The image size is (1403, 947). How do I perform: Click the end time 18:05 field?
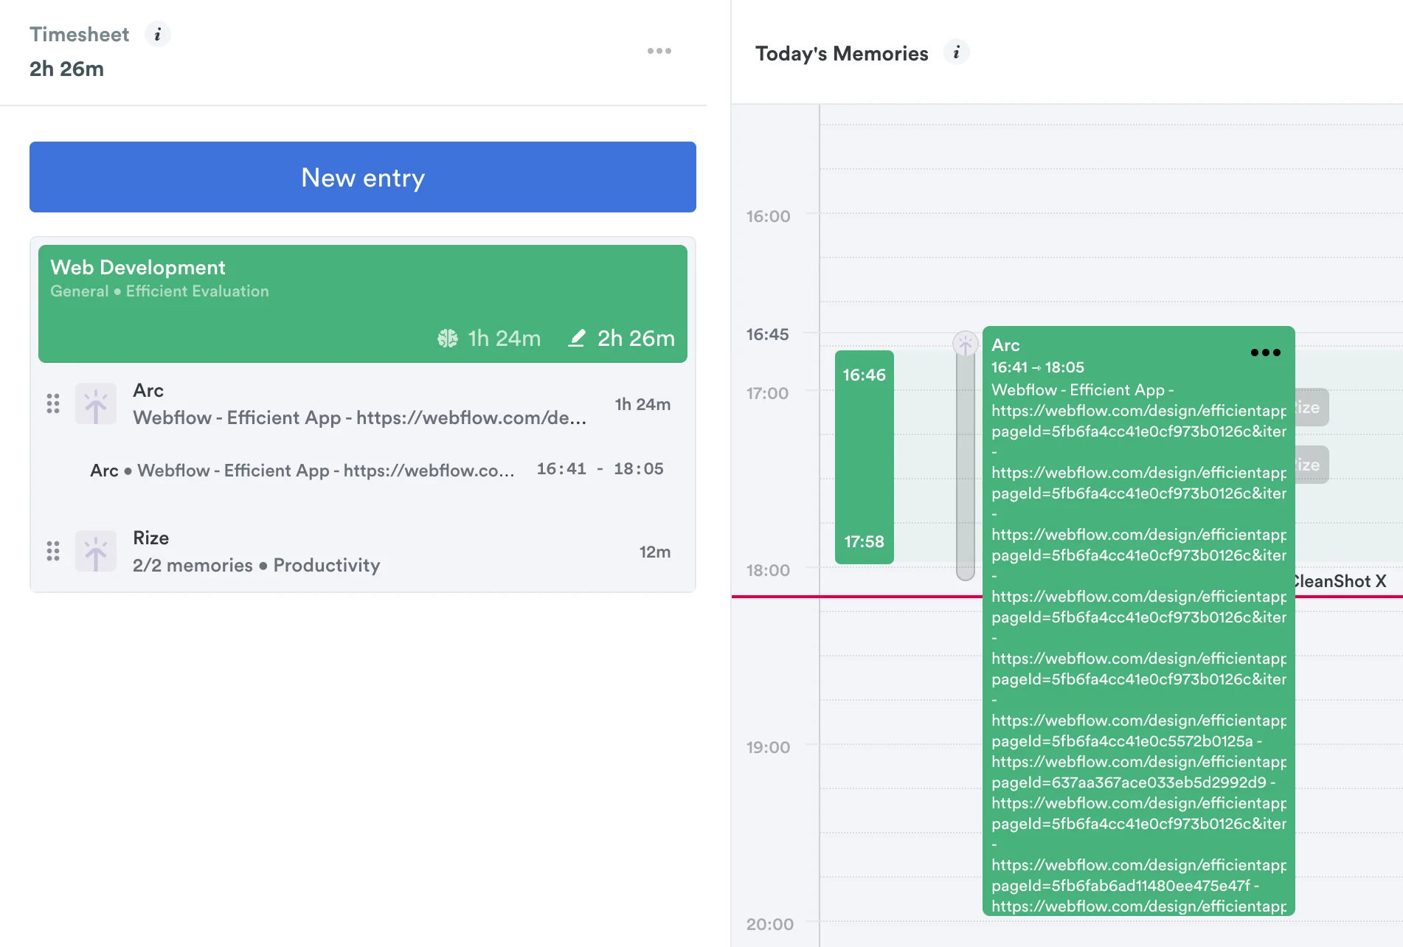[x=638, y=469]
